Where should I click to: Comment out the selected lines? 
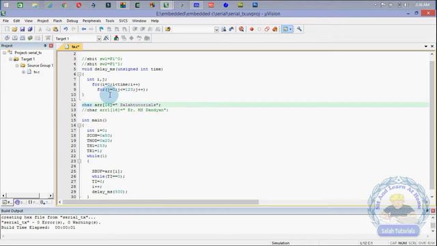tap(150, 29)
